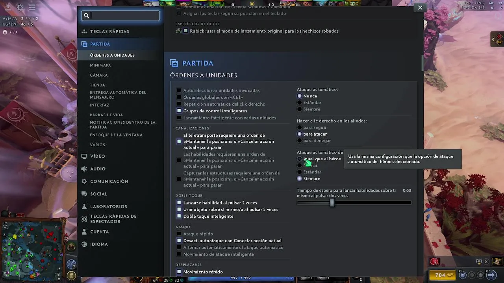Viewport: 504px width, 283px height.
Task: Click into the settings search field
Action: (120, 16)
